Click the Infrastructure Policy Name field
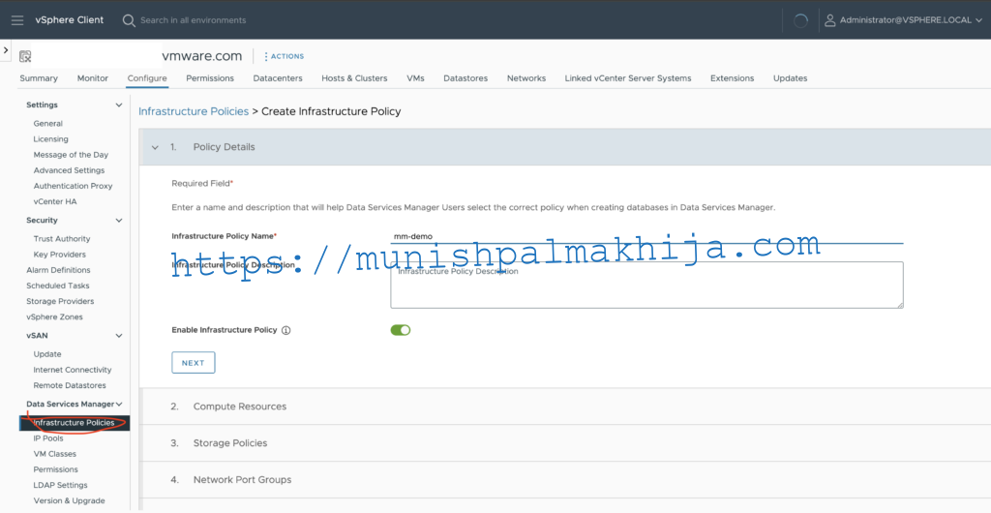Screen dimensions: 991x513 point(646,236)
